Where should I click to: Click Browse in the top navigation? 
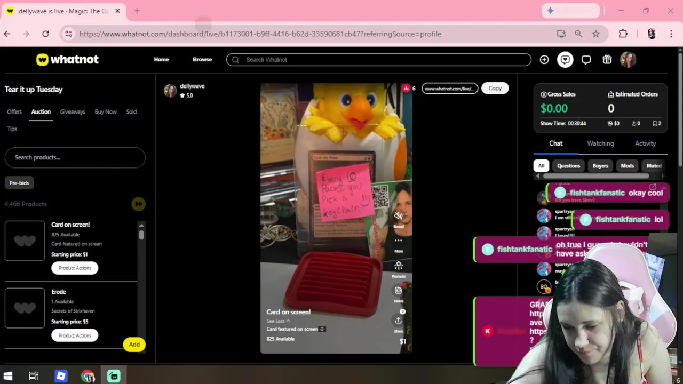[202, 60]
